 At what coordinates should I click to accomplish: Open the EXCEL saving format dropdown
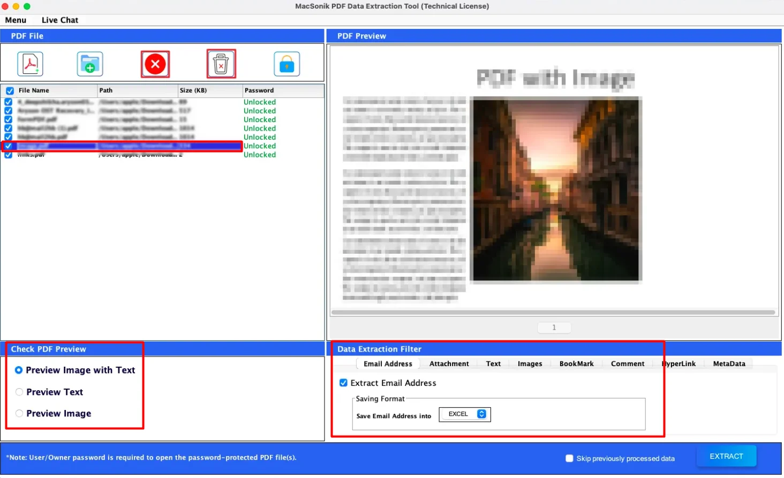click(x=465, y=414)
